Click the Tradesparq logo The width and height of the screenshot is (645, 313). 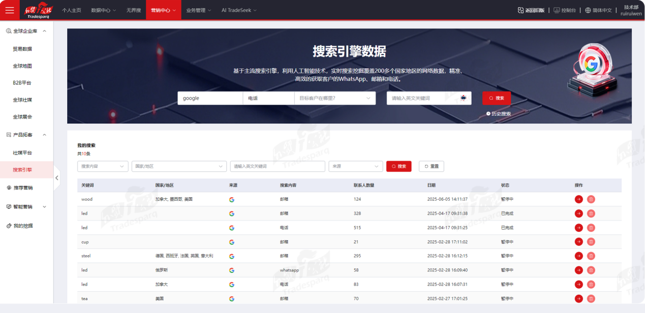click(x=38, y=10)
